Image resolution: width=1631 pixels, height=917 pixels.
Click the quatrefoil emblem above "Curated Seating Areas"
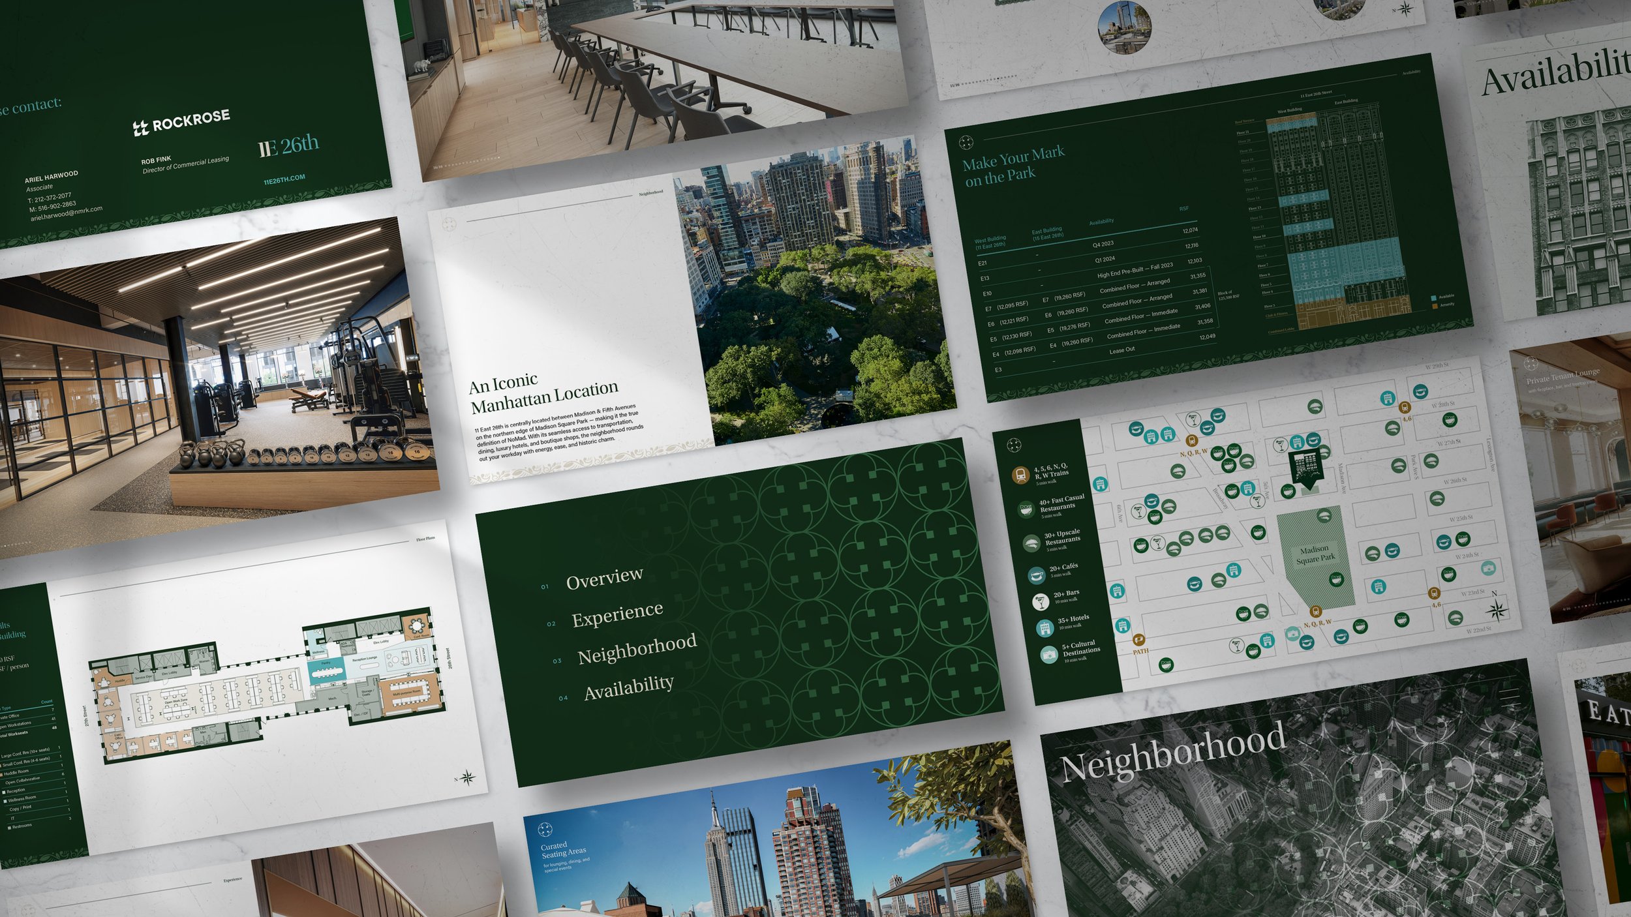tap(545, 830)
